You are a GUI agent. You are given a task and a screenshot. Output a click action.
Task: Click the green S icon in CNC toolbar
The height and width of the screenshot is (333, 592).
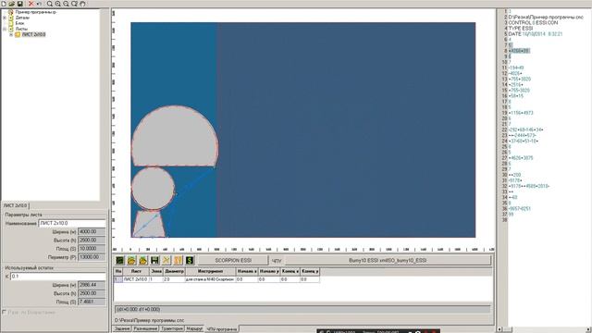point(190,260)
